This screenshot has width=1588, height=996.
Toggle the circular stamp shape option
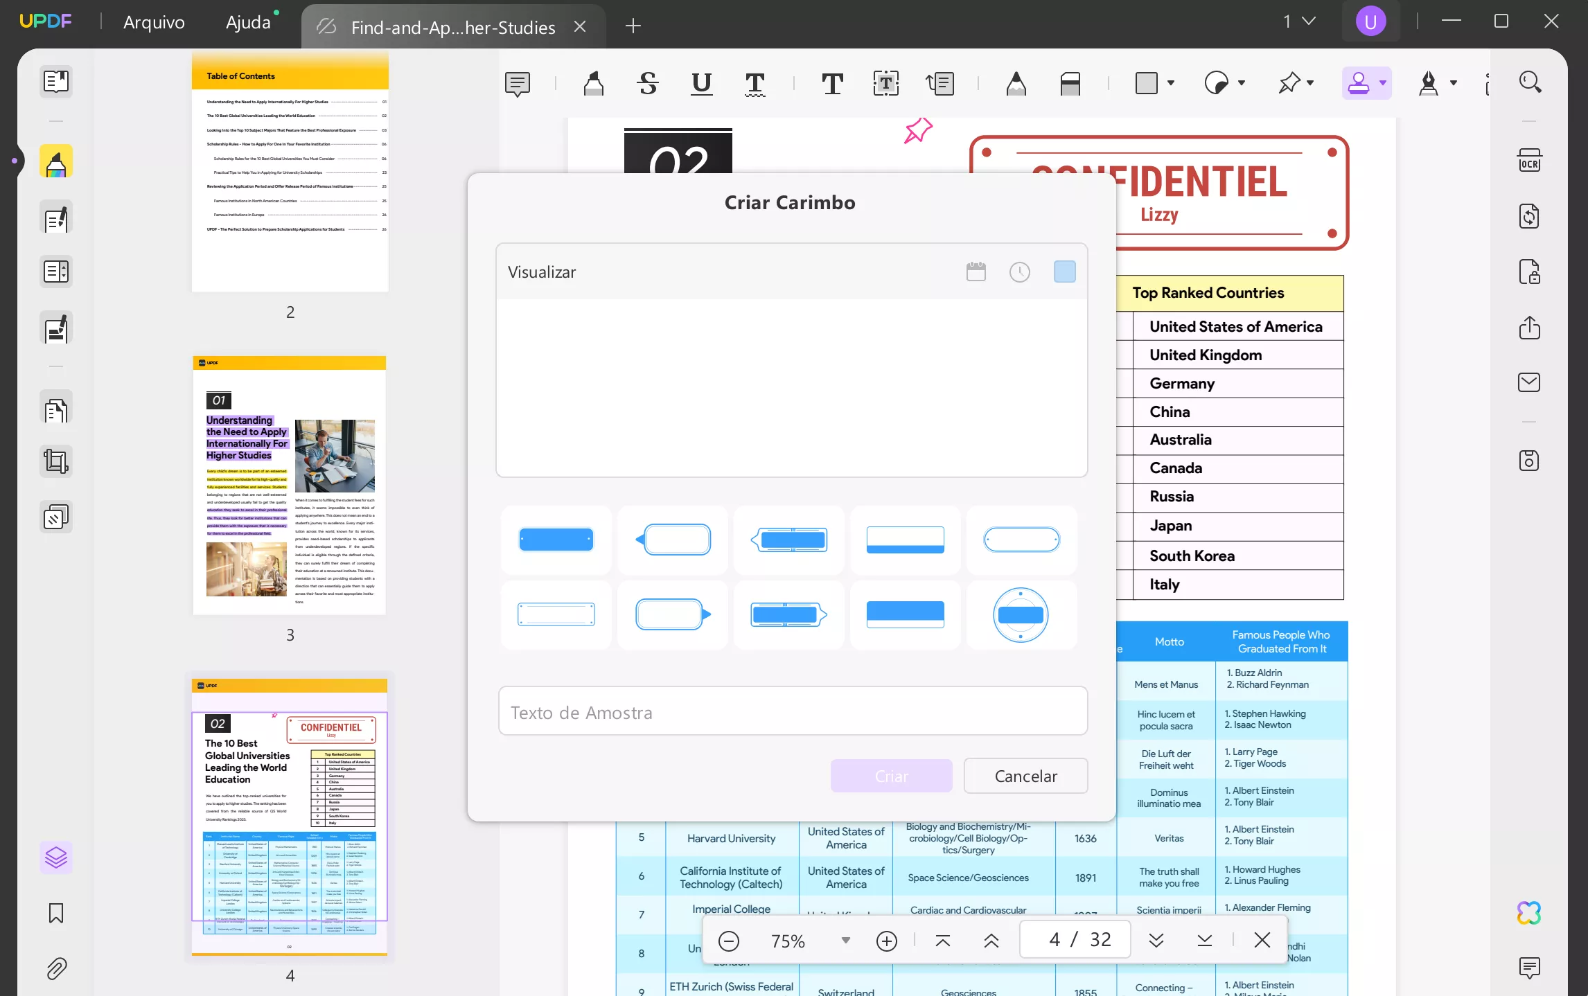tap(1021, 614)
